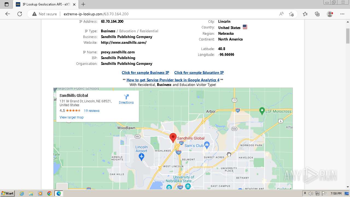The height and width of the screenshot is (197, 350).
Task: Click the Havelock label on the map
Action: click(x=246, y=158)
